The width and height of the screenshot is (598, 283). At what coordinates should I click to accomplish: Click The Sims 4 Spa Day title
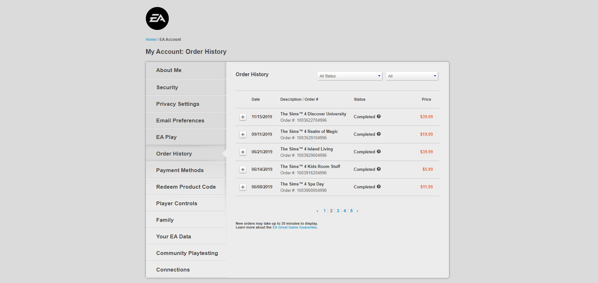tap(302, 184)
